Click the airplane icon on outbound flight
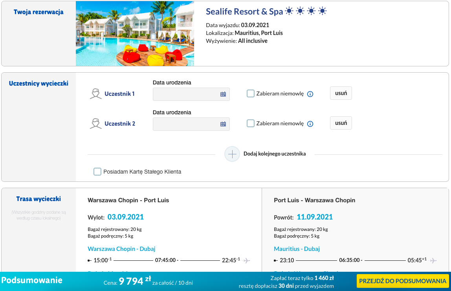Viewport: 451px width, 291px height. (x=247, y=260)
